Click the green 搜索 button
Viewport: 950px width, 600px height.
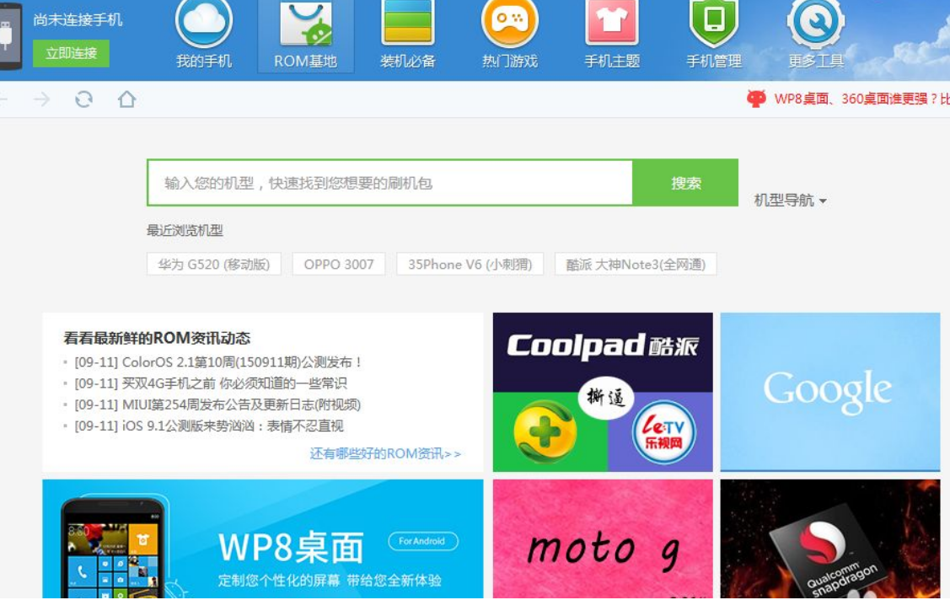coord(685,183)
